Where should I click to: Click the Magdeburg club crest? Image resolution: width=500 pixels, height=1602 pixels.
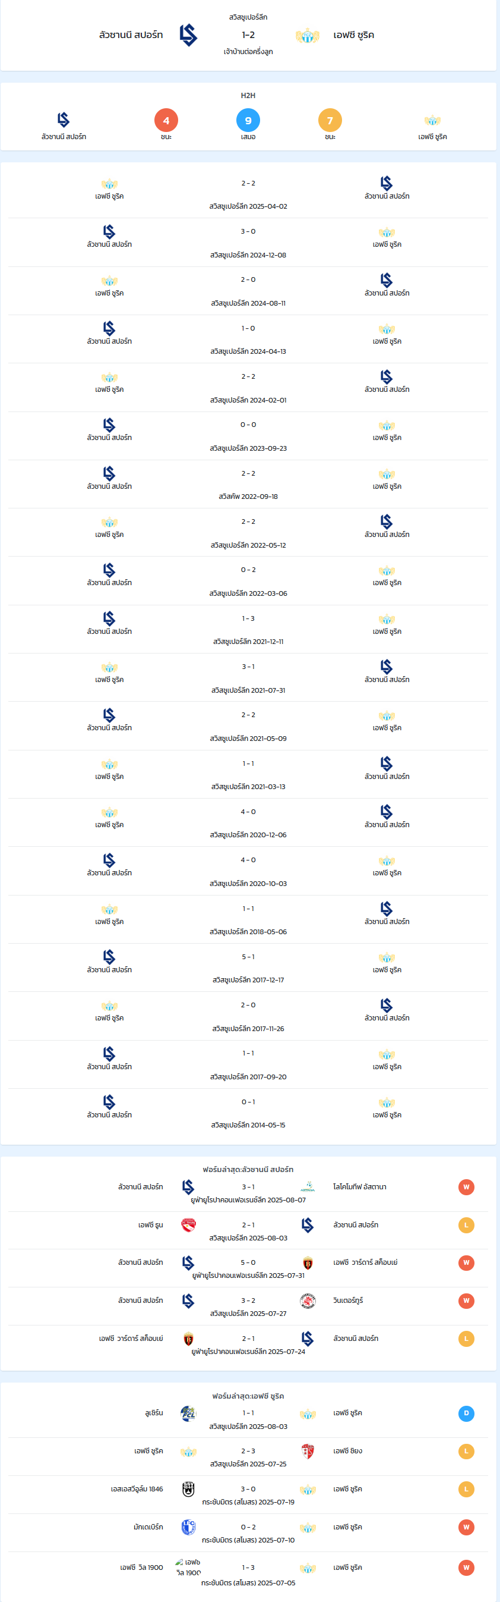pyautogui.click(x=188, y=1526)
